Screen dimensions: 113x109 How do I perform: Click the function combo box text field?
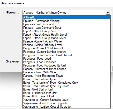tap(64, 13)
